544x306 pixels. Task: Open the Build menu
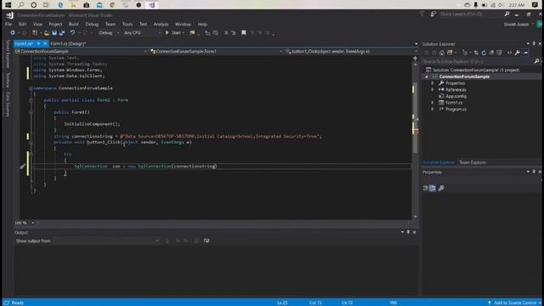pyautogui.click(x=74, y=25)
